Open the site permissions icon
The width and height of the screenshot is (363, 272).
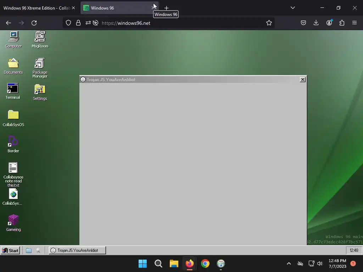tap(88, 23)
